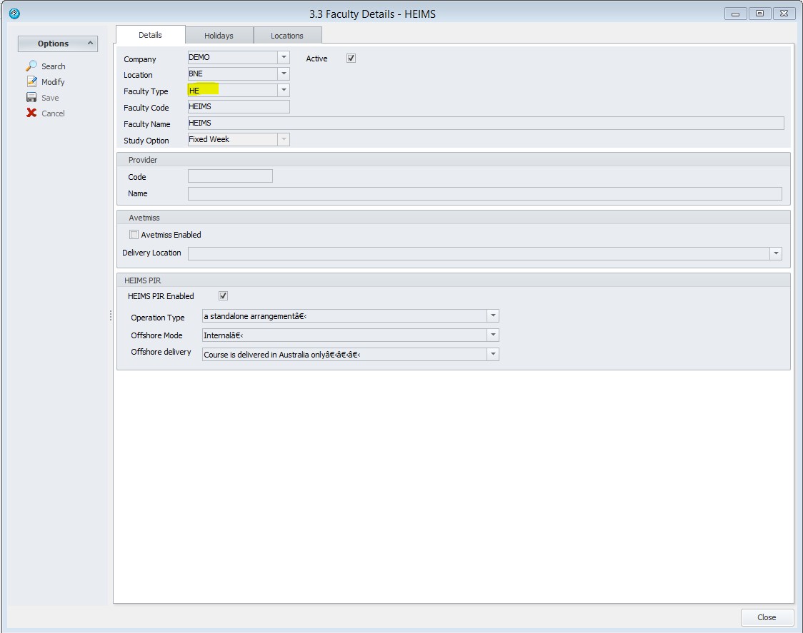The image size is (803, 633).
Task: Uncheck HEIMS PIR Enabled checkbox
Action: pos(223,295)
